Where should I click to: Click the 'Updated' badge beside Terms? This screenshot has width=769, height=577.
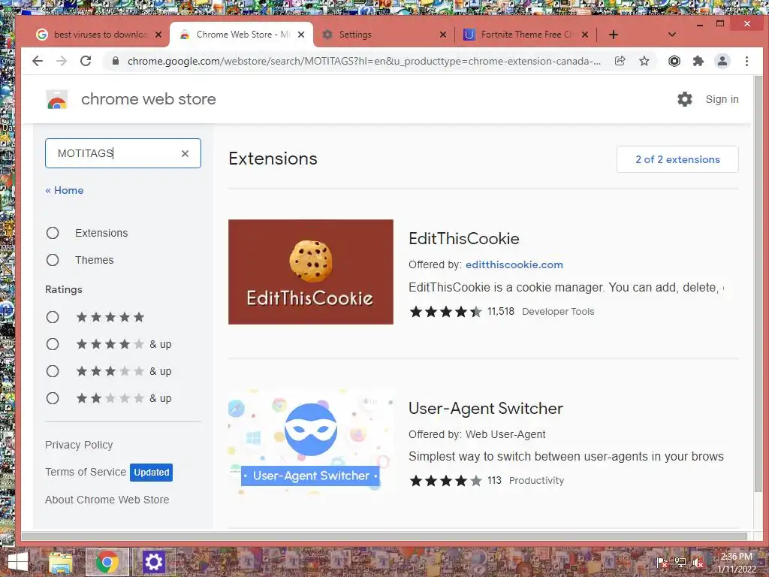click(151, 472)
